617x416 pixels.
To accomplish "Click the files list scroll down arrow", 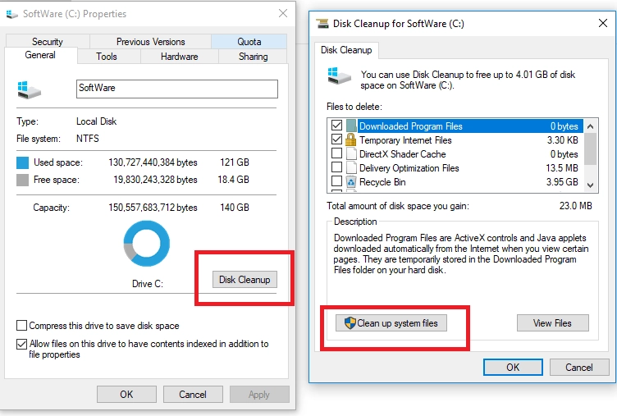I will [590, 185].
